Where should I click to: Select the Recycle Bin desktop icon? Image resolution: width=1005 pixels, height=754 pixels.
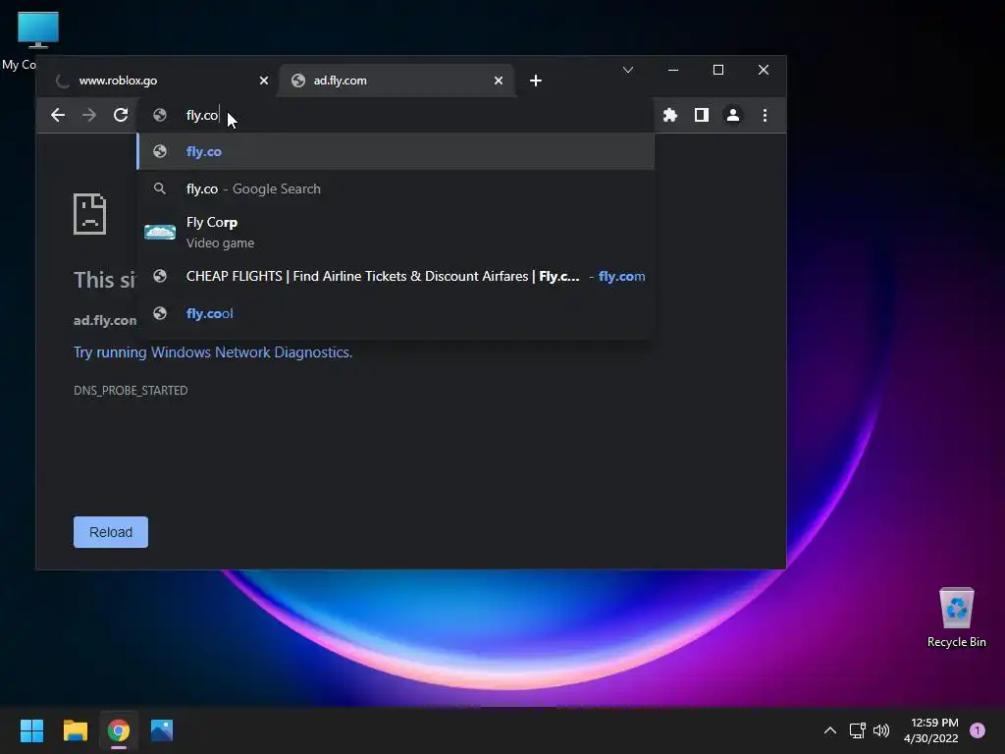point(956,618)
